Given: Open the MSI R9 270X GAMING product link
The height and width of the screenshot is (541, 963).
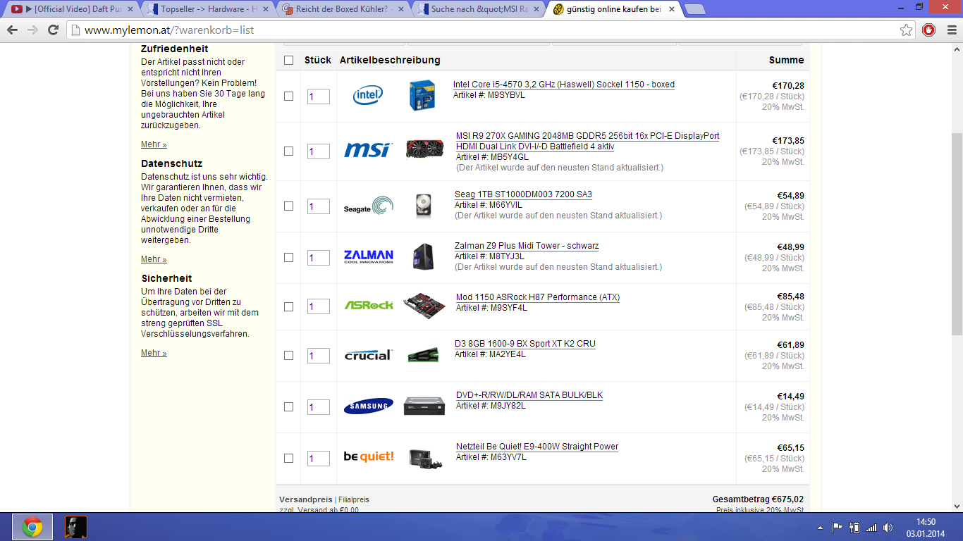Looking at the screenshot, I should click(x=587, y=141).
